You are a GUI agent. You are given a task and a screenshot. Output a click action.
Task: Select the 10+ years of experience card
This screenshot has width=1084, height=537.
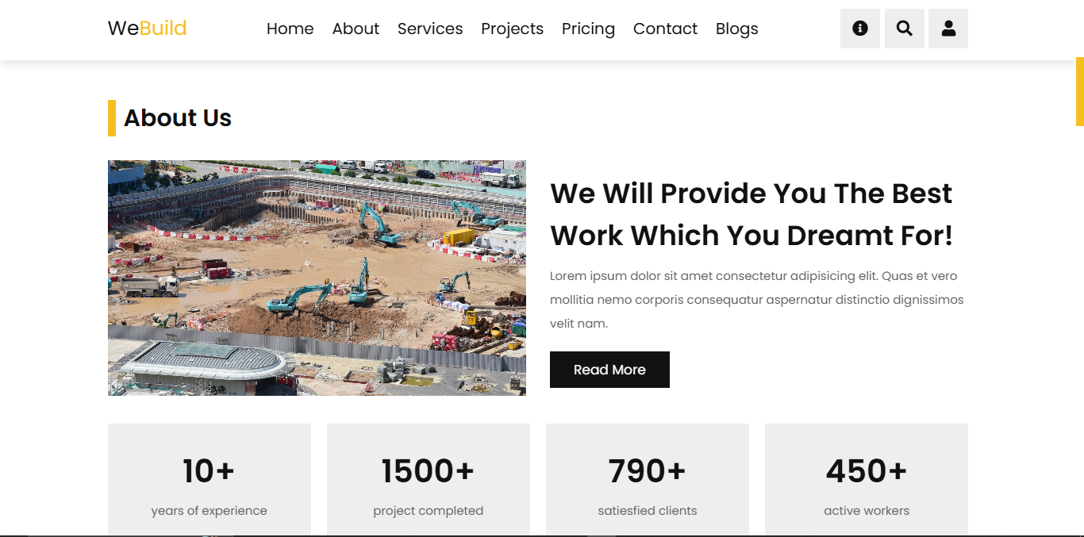tap(209, 480)
